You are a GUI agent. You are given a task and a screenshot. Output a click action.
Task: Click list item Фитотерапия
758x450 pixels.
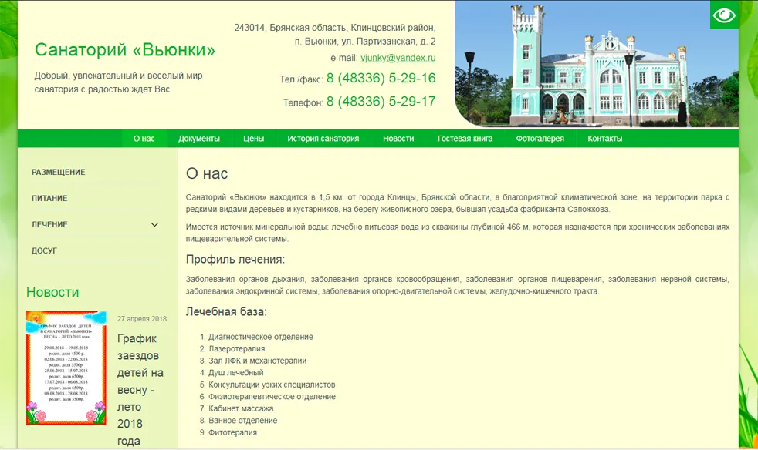pos(232,432)
